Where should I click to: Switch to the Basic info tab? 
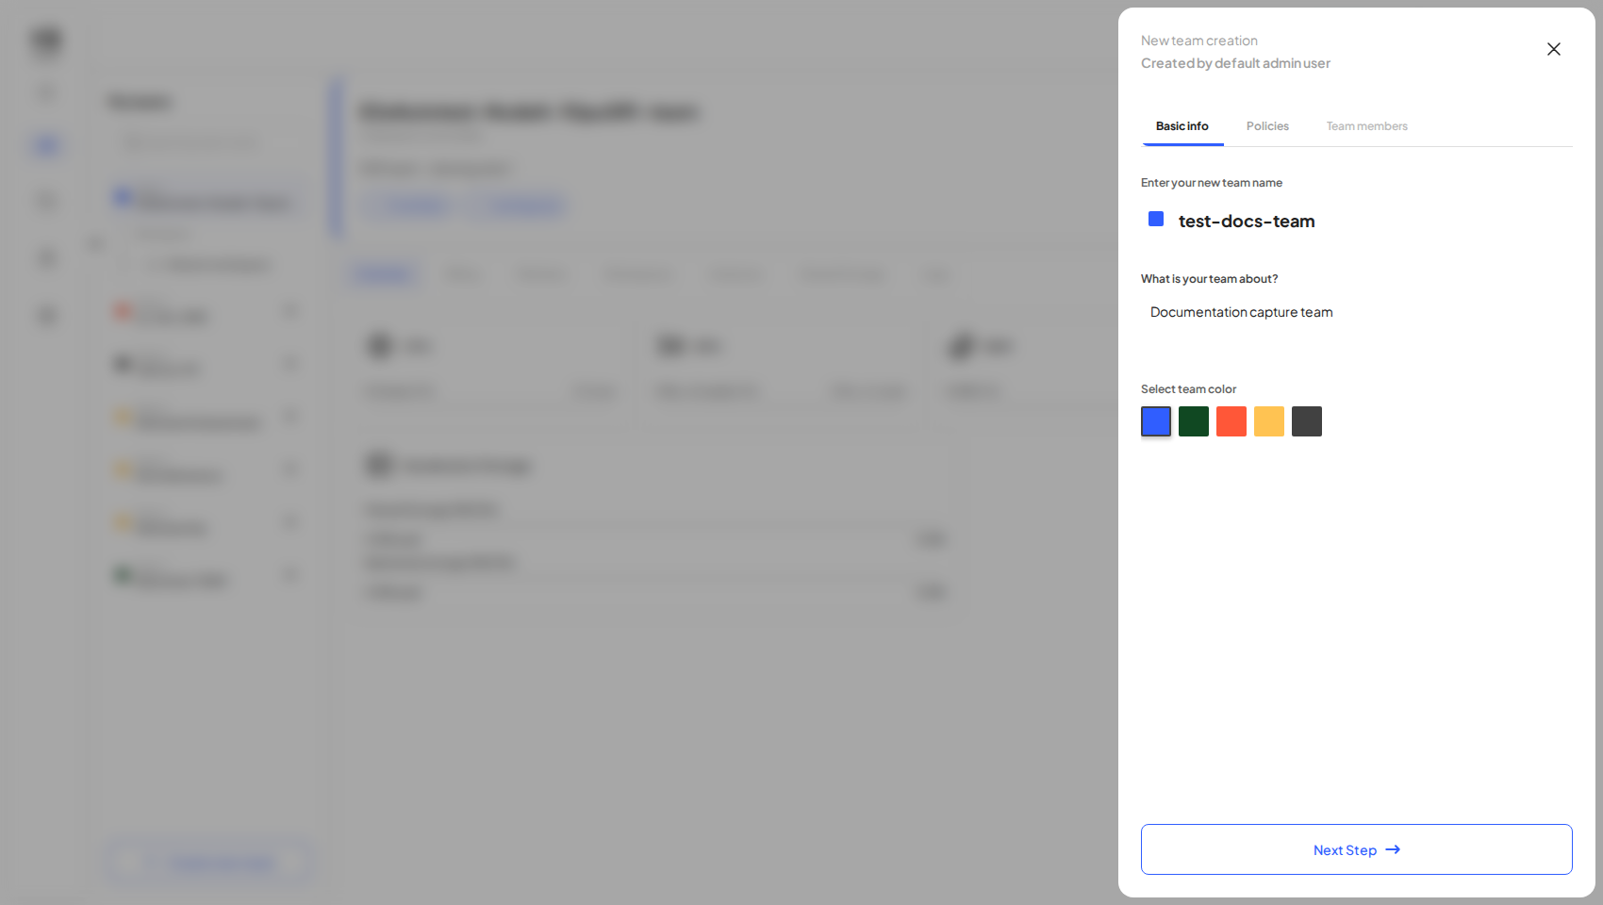click(1182, 126)
